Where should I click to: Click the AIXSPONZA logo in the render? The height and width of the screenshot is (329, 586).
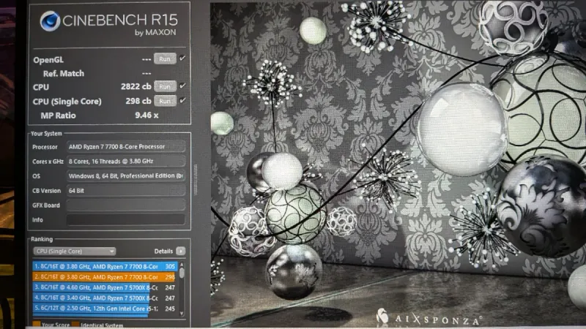(x=429, y=317)
